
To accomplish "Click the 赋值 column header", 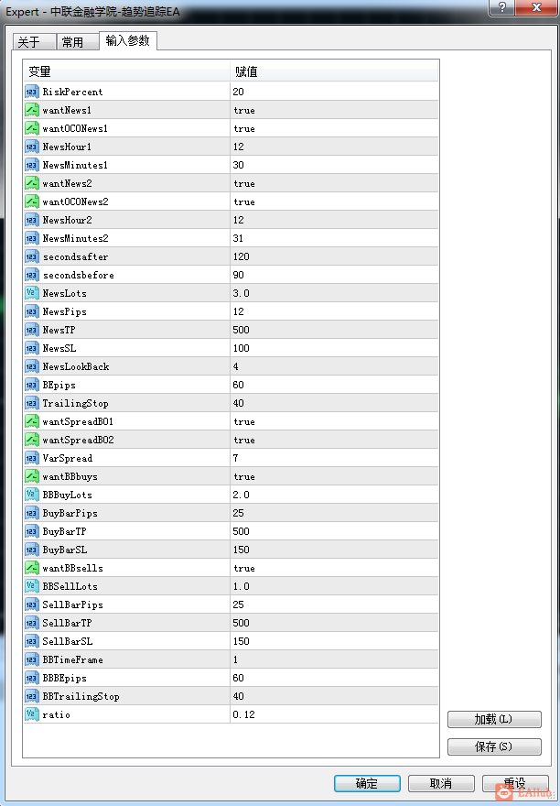I will 334,71.
